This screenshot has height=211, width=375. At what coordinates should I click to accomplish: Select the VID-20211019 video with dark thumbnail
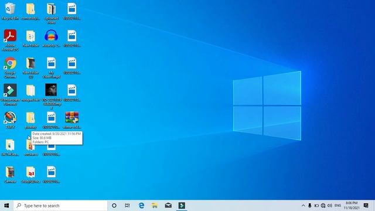tap(51, 96)
